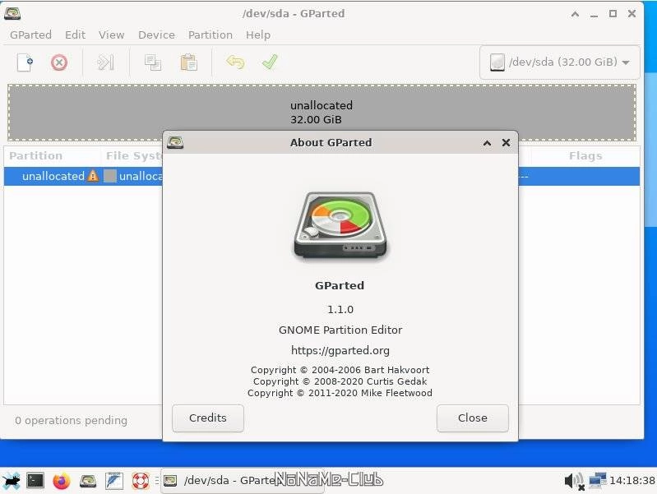Select the unallocated partition row
Viewport: 657px width, 494px height.
point(322,176)
